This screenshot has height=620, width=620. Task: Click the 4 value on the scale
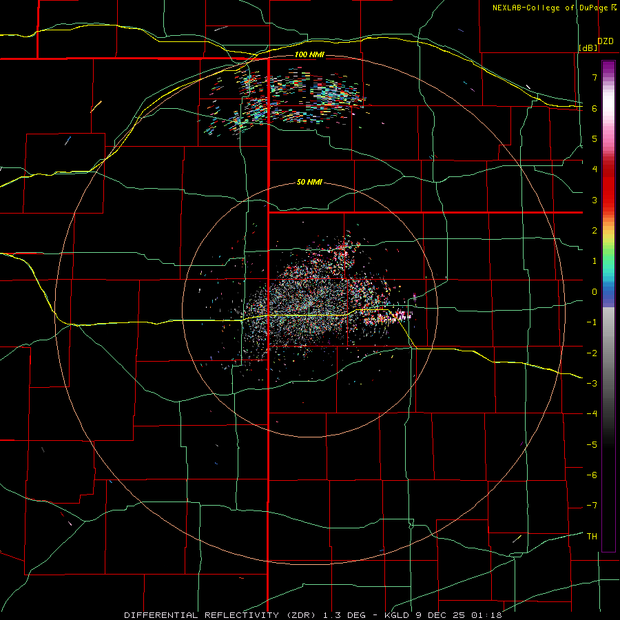click(595, 169)
